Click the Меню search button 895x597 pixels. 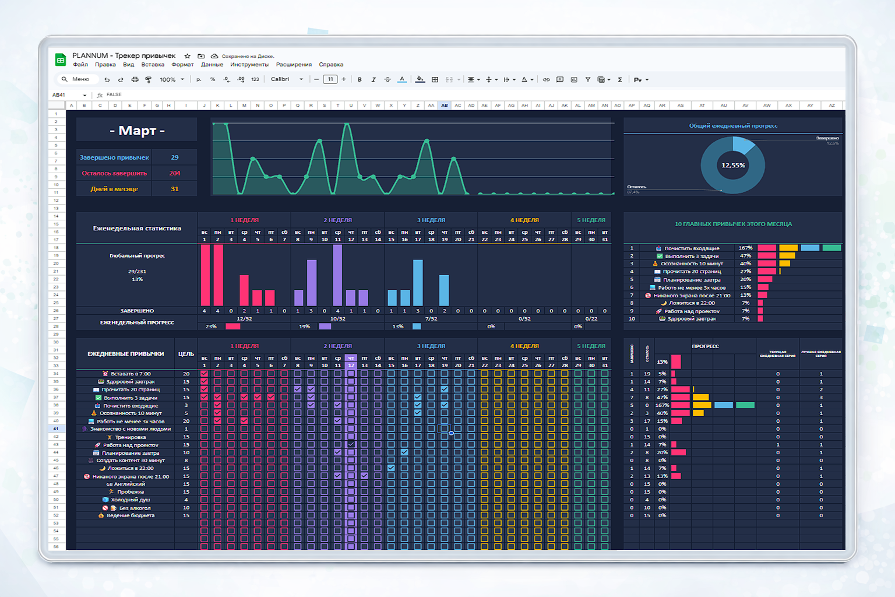76,79
